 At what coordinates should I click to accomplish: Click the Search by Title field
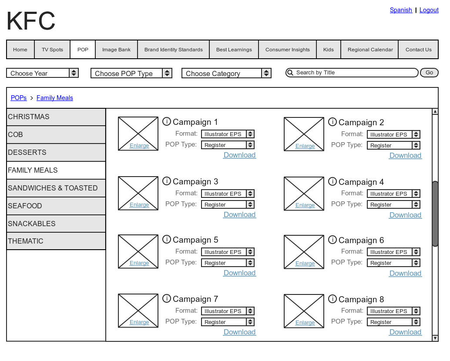tap(352, 73)
